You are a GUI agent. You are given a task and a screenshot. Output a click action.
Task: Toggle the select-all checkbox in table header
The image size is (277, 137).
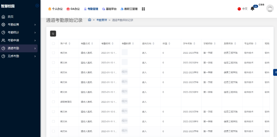53,43
